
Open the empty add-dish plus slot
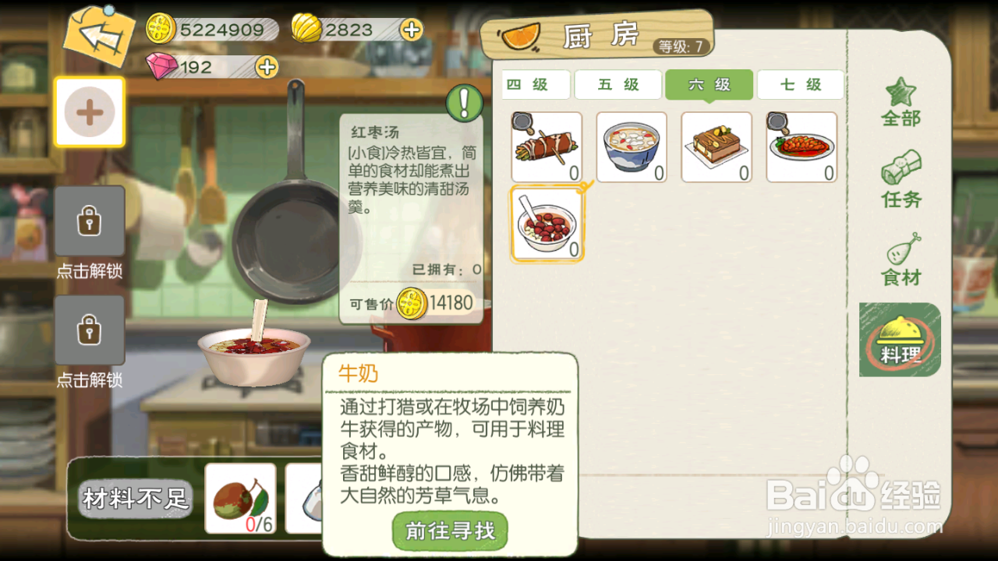point(90,112)
